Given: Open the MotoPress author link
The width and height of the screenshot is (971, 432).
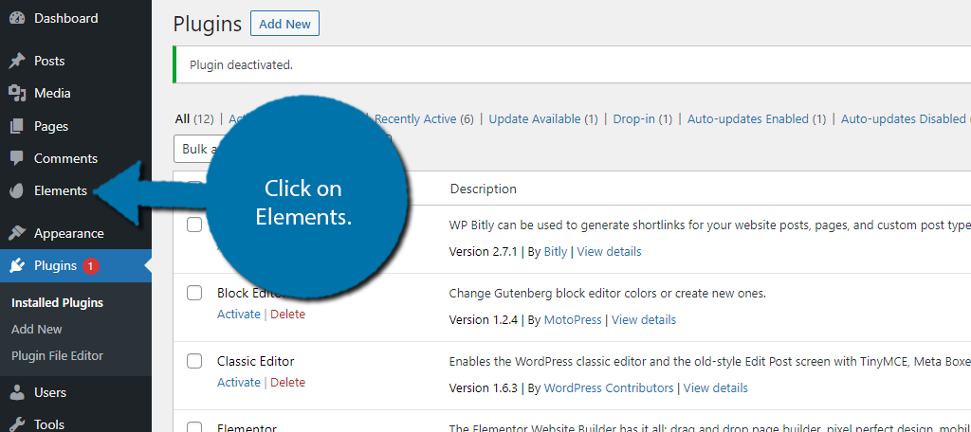Looking at the screenshot, I should pyautogui.click(x=573, y=320).
